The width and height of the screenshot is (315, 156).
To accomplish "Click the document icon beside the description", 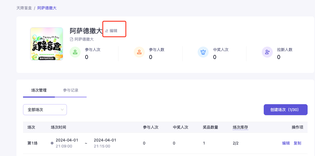I will point(72,39).
